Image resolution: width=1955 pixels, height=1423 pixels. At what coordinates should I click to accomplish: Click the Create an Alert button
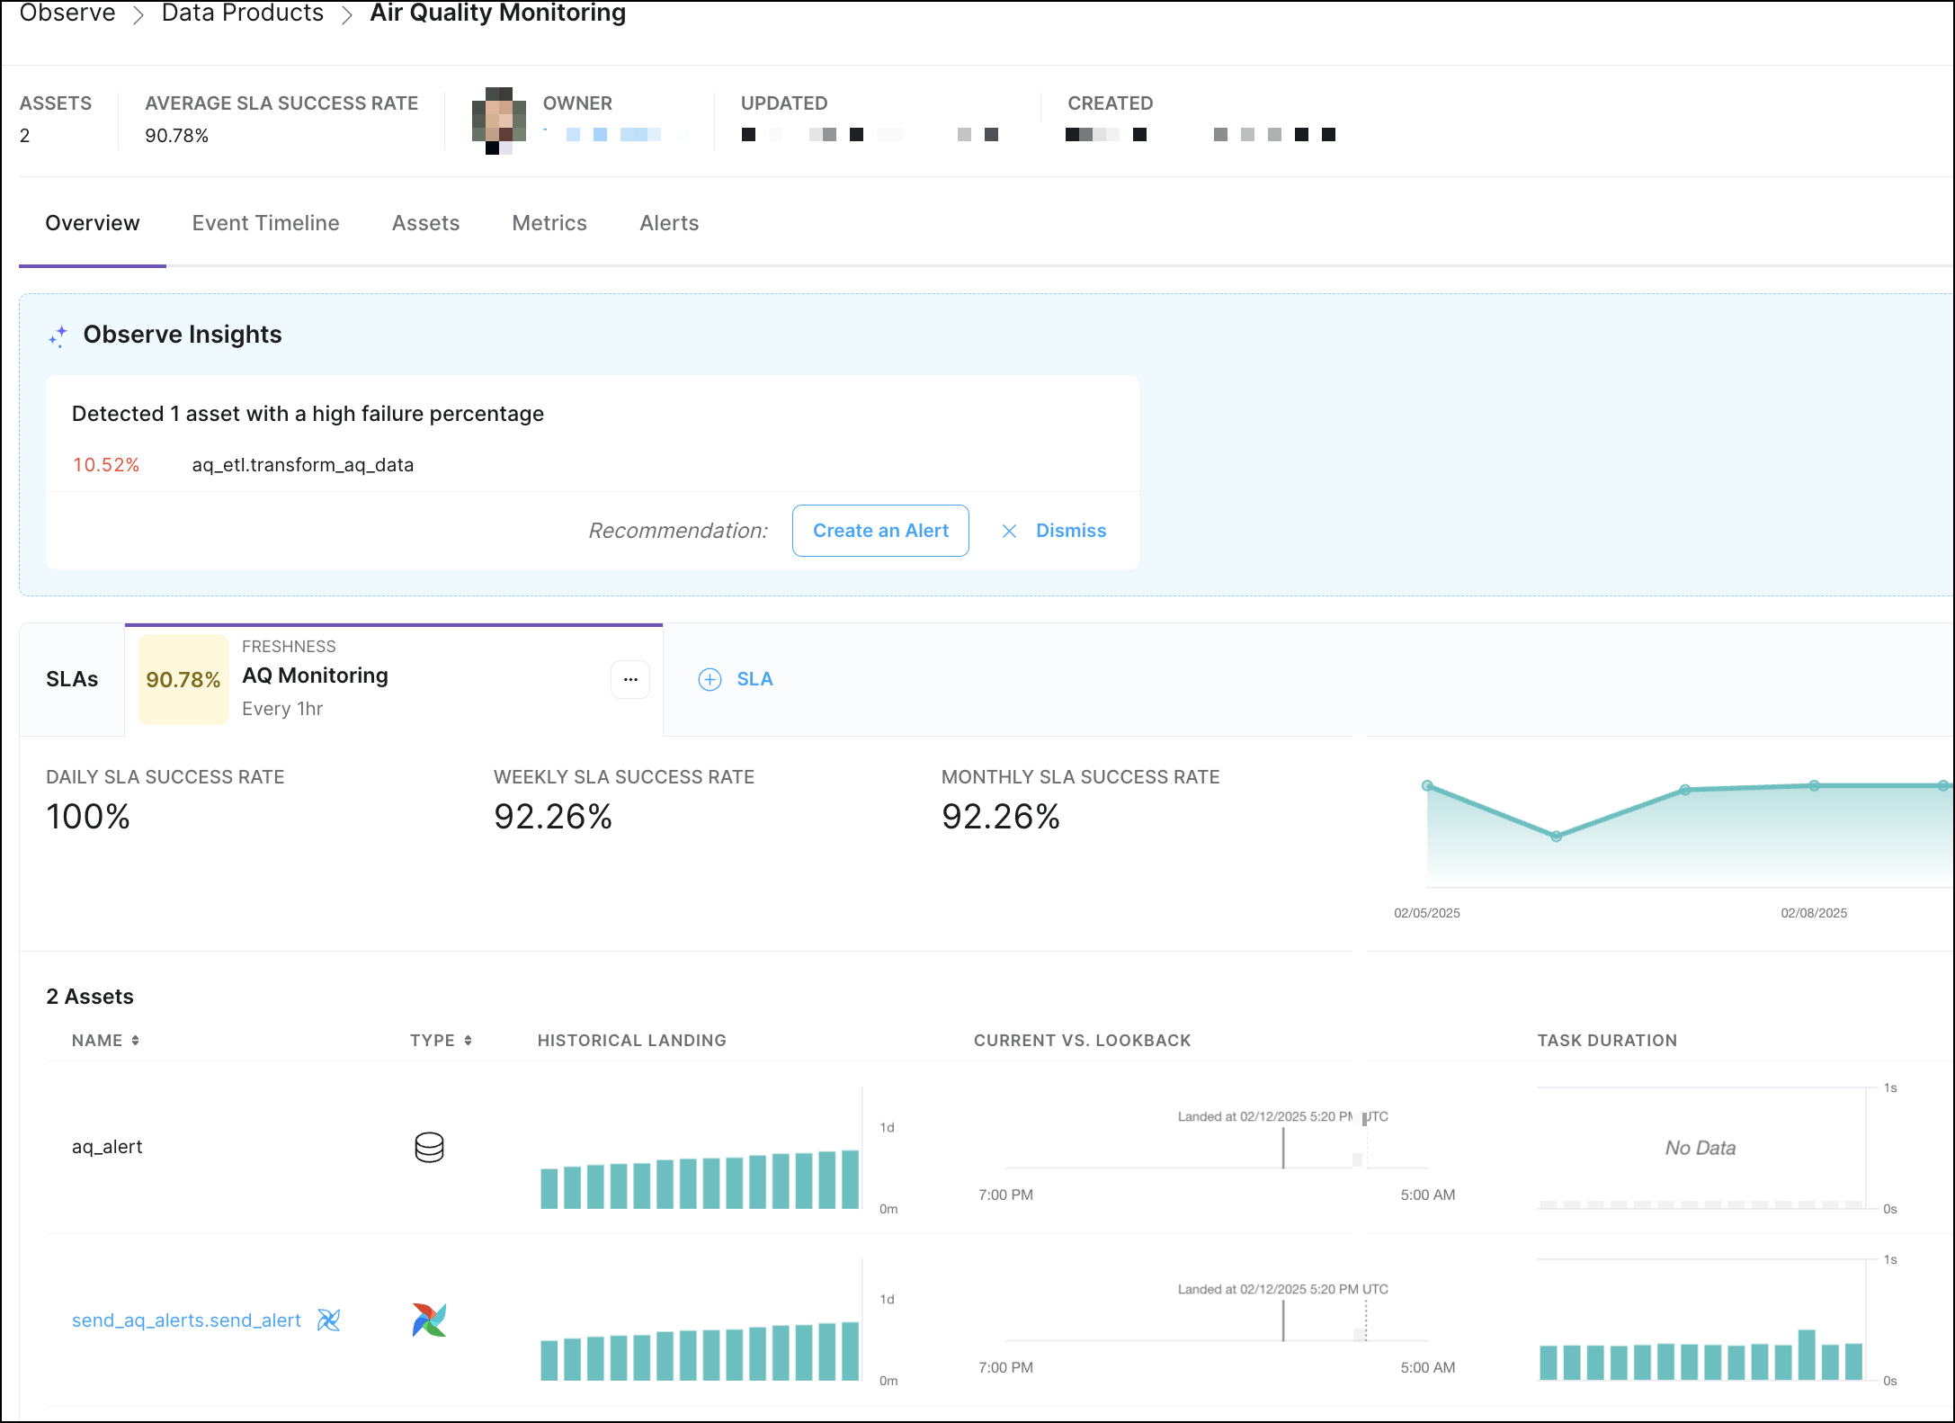pos(879,531)
